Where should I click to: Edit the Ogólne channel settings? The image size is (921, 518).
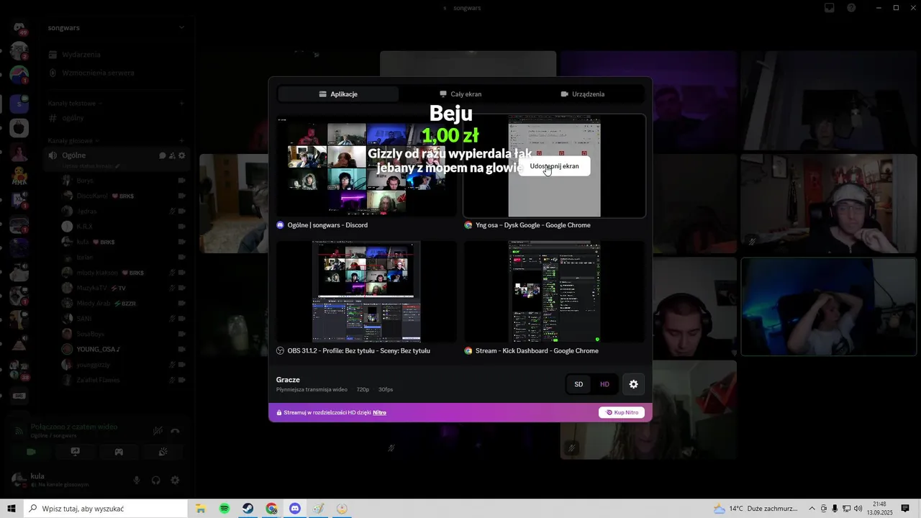tap(181, 155)
